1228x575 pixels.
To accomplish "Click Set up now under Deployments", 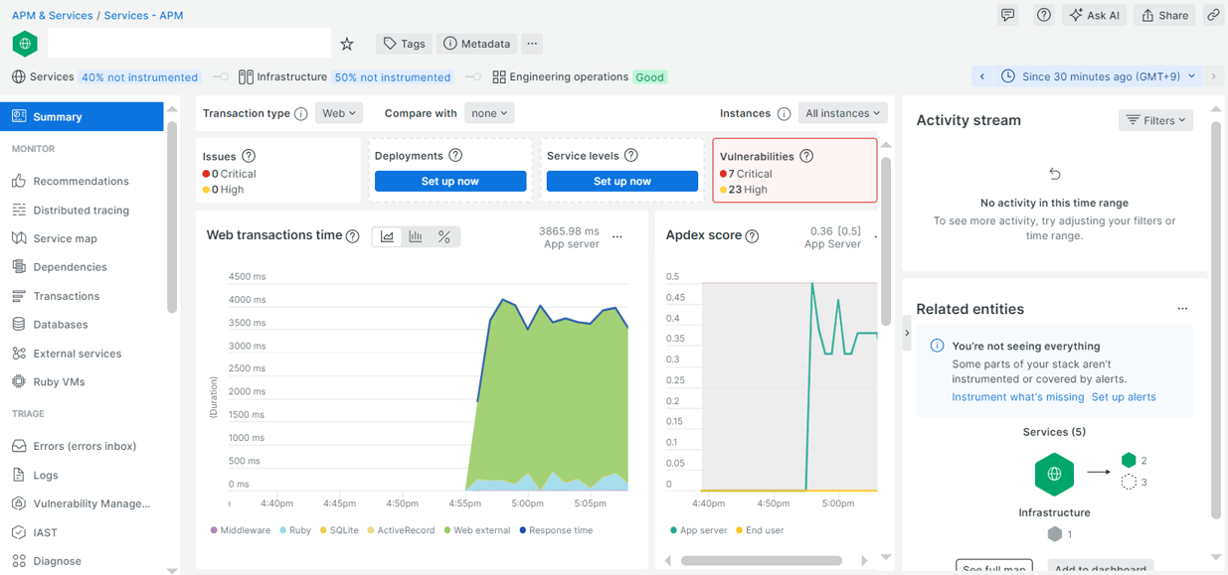I will click(x=450, y=181).
